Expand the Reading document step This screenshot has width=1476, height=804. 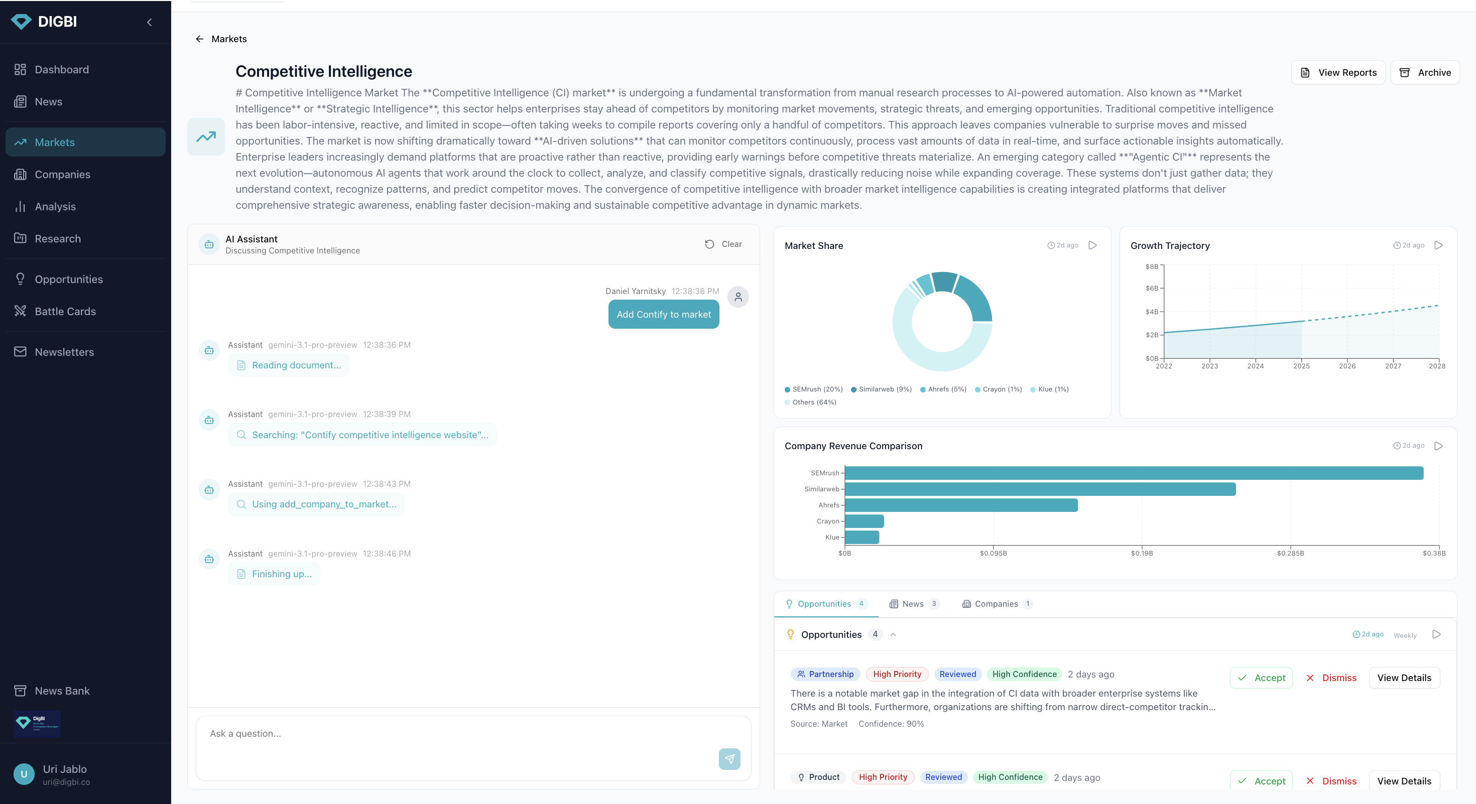click(289, 365)
